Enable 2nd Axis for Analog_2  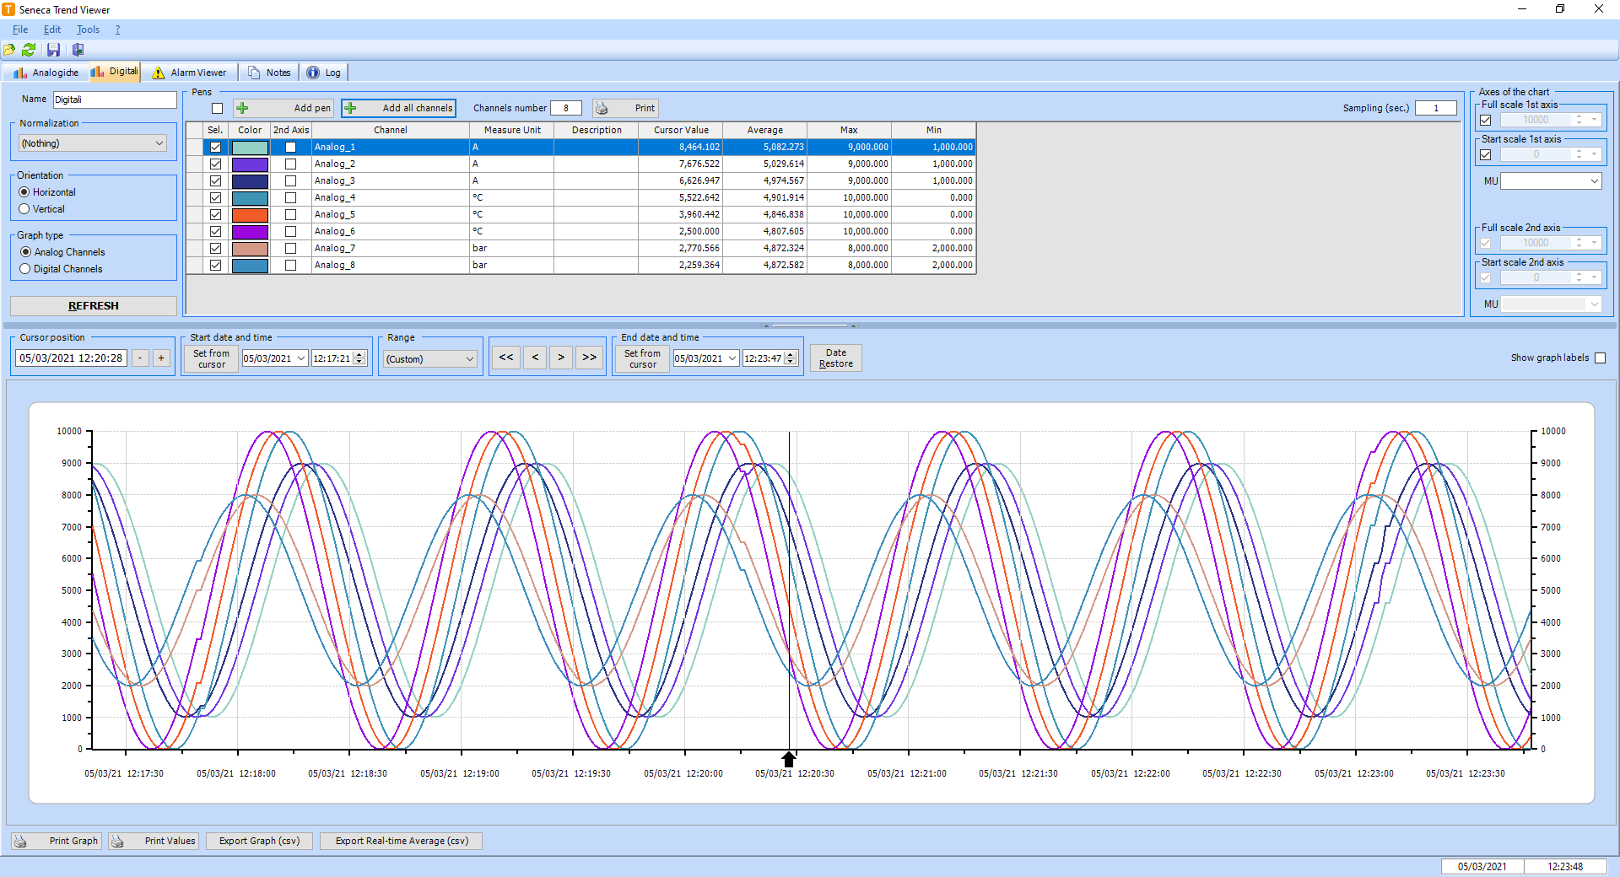291,164
